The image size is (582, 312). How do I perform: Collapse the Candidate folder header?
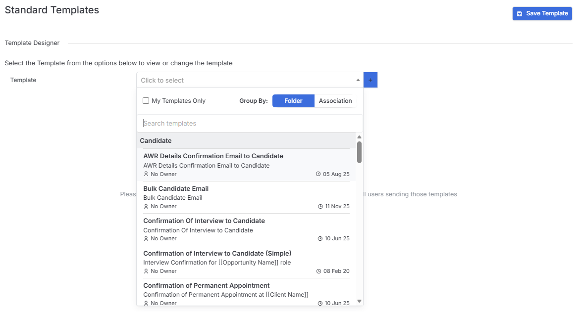(x=246, y=141)
